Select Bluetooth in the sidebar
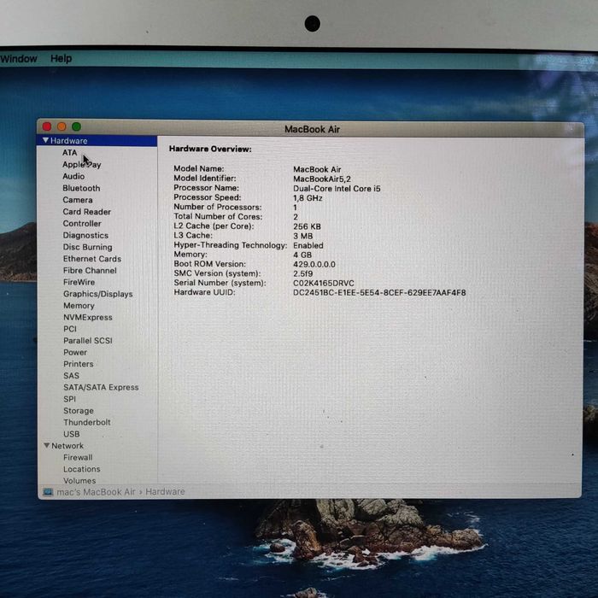The width and height of the screenshot is (598, 598). click(81, 188)
